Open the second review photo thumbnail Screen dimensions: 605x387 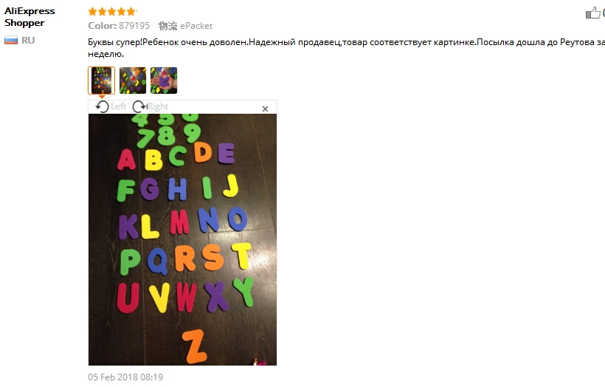(133, 81)
